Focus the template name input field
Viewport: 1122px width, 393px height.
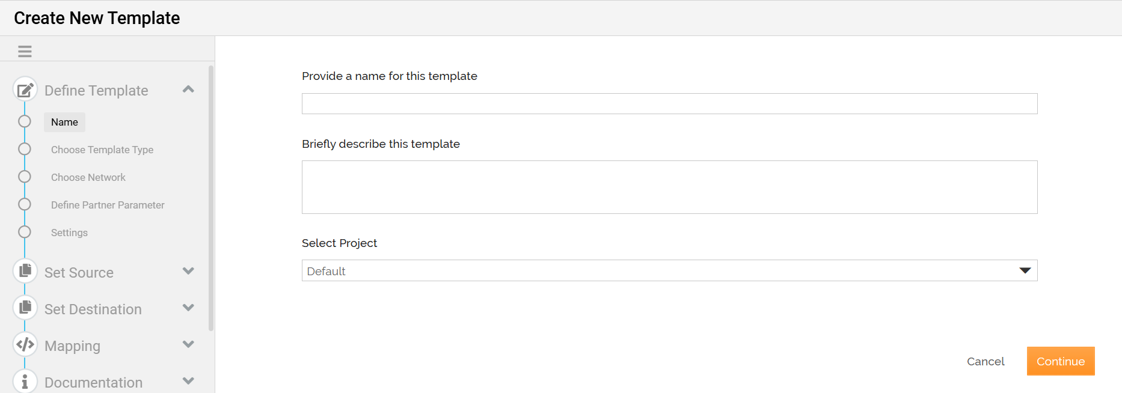click(x=669, y=103)
